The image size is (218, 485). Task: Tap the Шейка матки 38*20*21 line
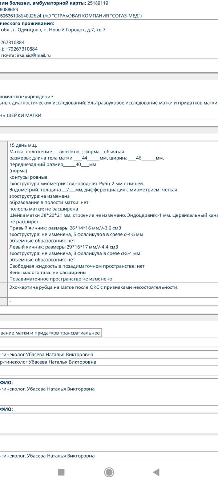click(113, 215)
